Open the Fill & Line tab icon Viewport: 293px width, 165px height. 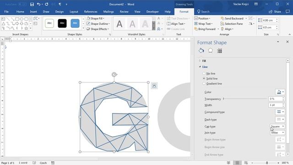tap(201, 51)
